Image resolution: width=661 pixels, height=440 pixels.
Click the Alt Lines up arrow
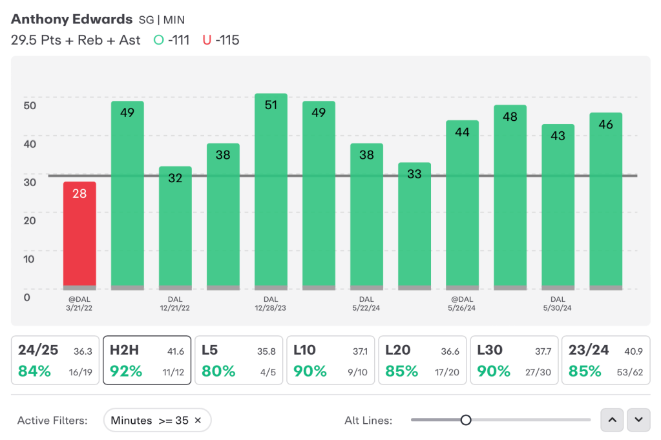612,420
